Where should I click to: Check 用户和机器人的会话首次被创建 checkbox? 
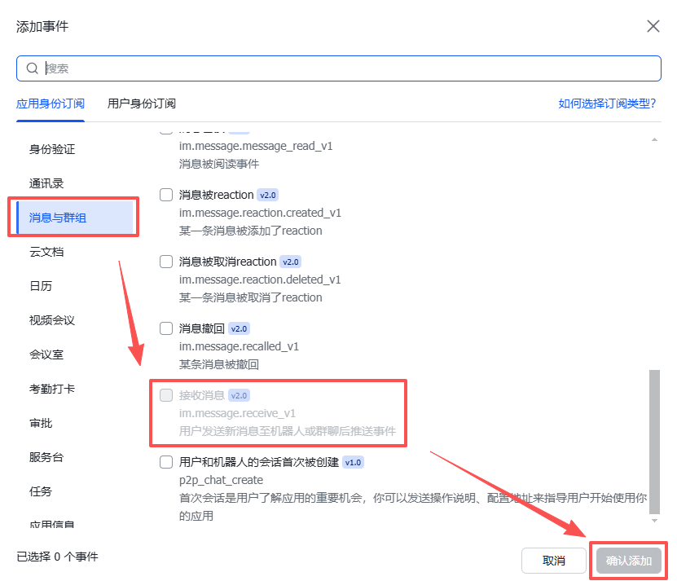tap(166, 462)
